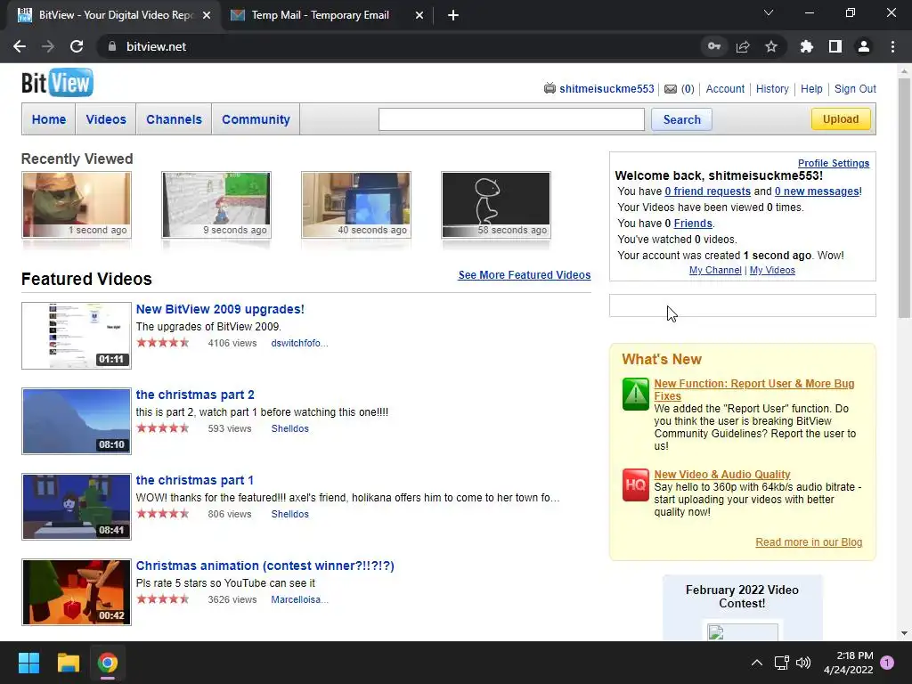View site info via the lock icon

point(112,46)
